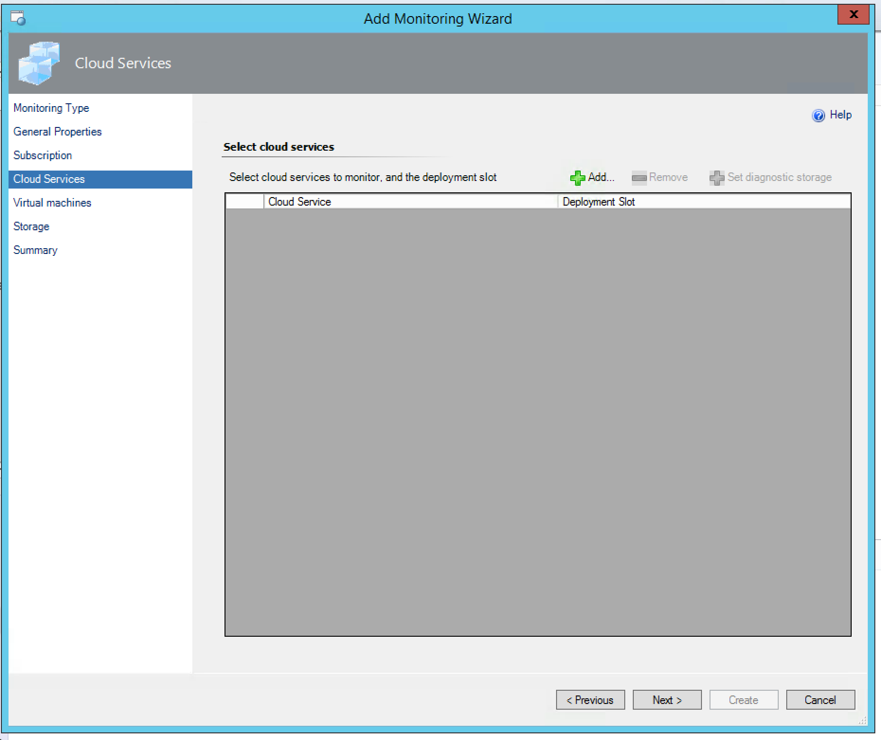Screen dimensions: 881x740
Task: Cancel the monitoring wizard
Action: pyautogui.click(x=820, y=700)
